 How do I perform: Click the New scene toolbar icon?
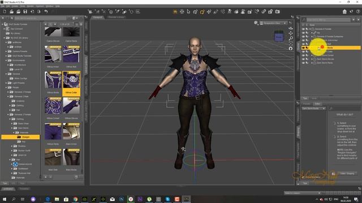click(x=5, y=11)
